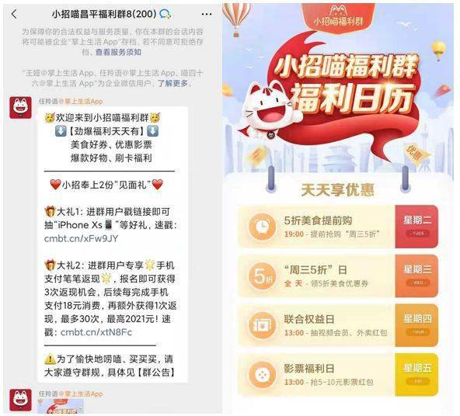Image resolution: width=460 pixels, height=416 pixels.
Task: Tap the round 5折 icon for 周三5折日
Action: click(x=262, y=276)
